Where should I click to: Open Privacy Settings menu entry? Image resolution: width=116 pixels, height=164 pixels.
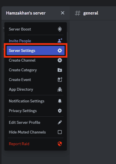point(36,111)
